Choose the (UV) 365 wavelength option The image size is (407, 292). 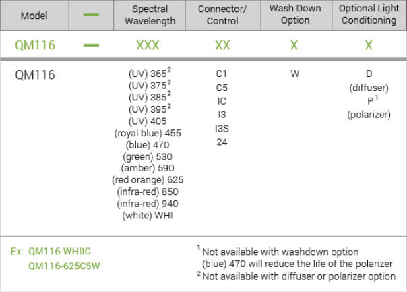tap(148, 74)
